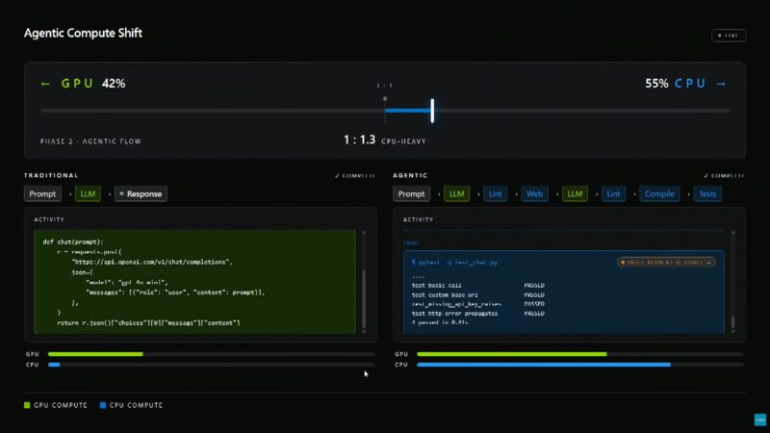
Task: Click the CPU '55%' value
Action: click(656, 84)
